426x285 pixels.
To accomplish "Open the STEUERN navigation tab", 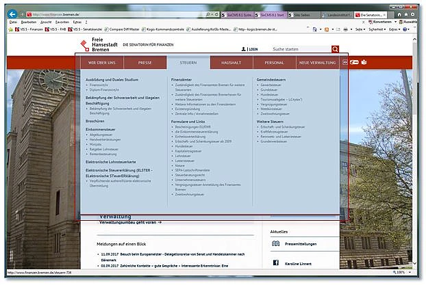I will (x=188, y=62).
